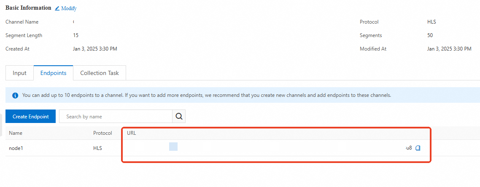Click the HLS protocol cell of node1
480x187 pixels.
coord(98,148)
